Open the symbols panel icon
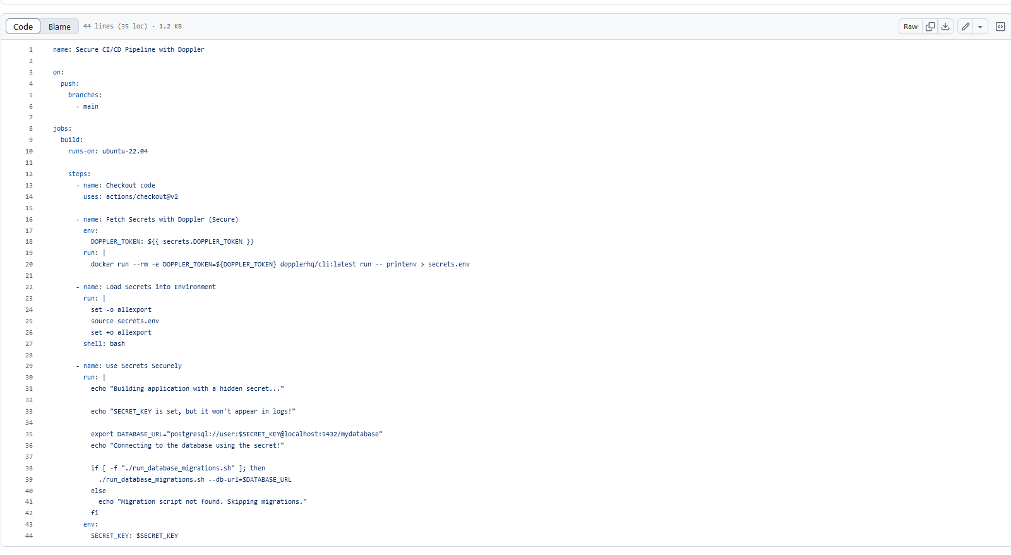Image resolution: width=1011 pixels, height=555 pixels. point(1000,27)
